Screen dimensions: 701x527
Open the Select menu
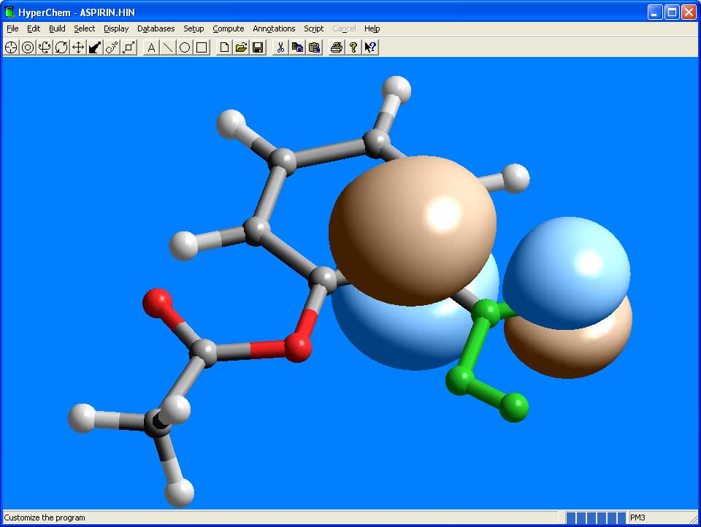pyautogui.click(x=84, y=28)
